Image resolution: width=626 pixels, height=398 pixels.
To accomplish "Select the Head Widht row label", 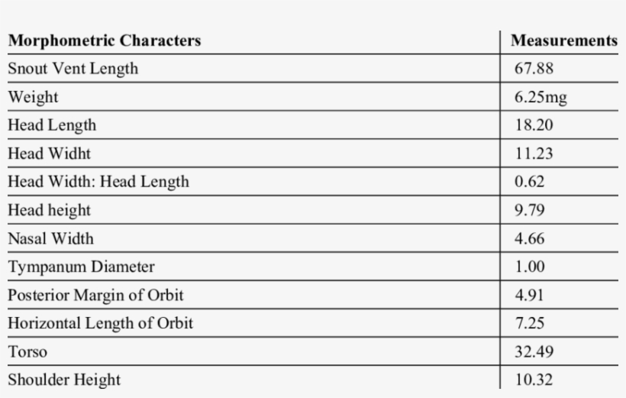I will pos(49,154).
